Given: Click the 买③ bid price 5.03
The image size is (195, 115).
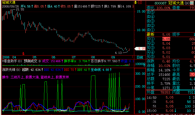Looking at the screenshot, I should tap(166, 48).
